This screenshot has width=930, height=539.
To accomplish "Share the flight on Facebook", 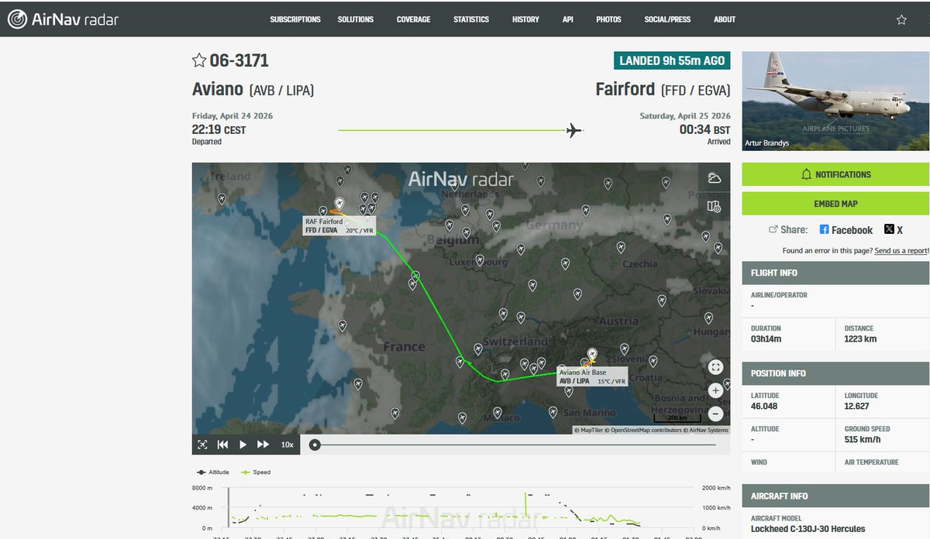I will coord(846,230).
